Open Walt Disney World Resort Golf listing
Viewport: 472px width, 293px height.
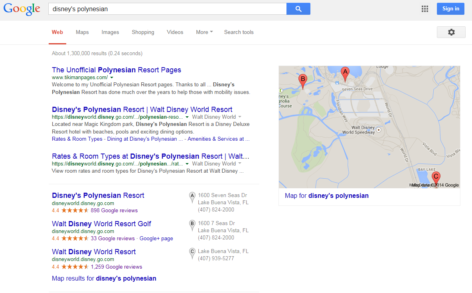(101, 224)
